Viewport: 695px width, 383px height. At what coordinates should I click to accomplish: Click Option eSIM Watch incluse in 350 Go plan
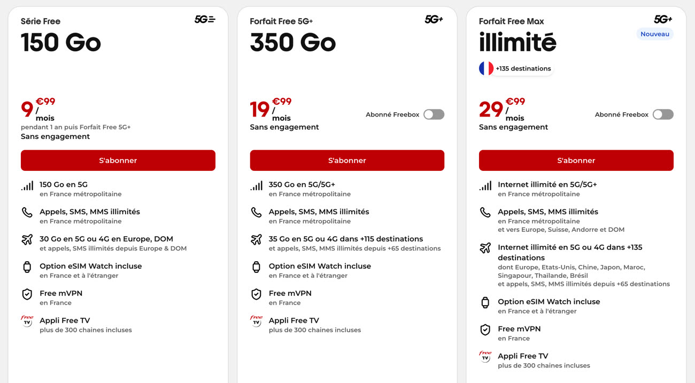320,266
